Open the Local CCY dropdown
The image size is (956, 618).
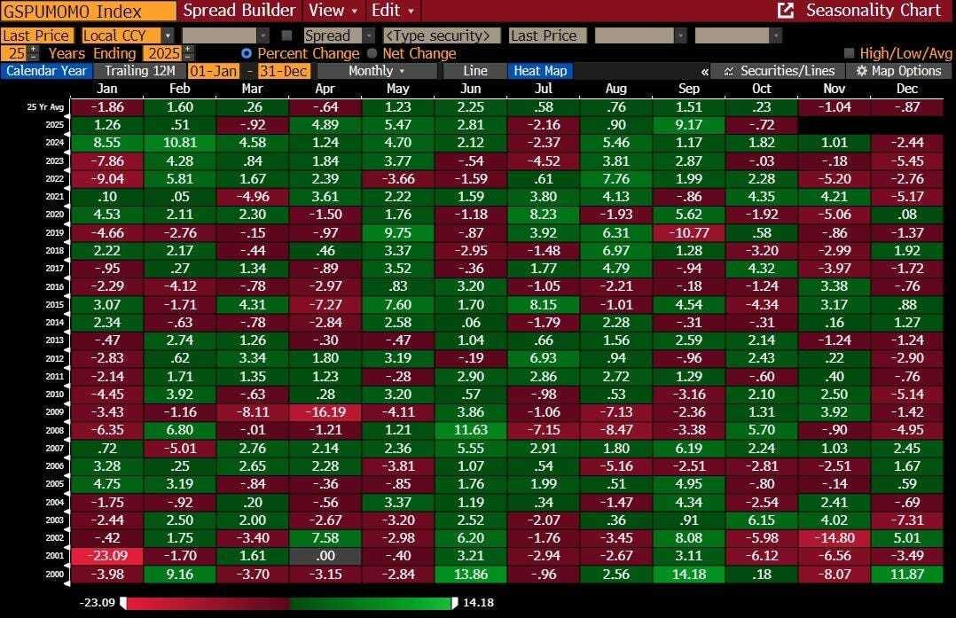(168, 36)
